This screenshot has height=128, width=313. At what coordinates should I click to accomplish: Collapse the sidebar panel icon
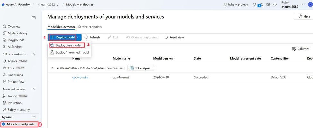[34, 18]
